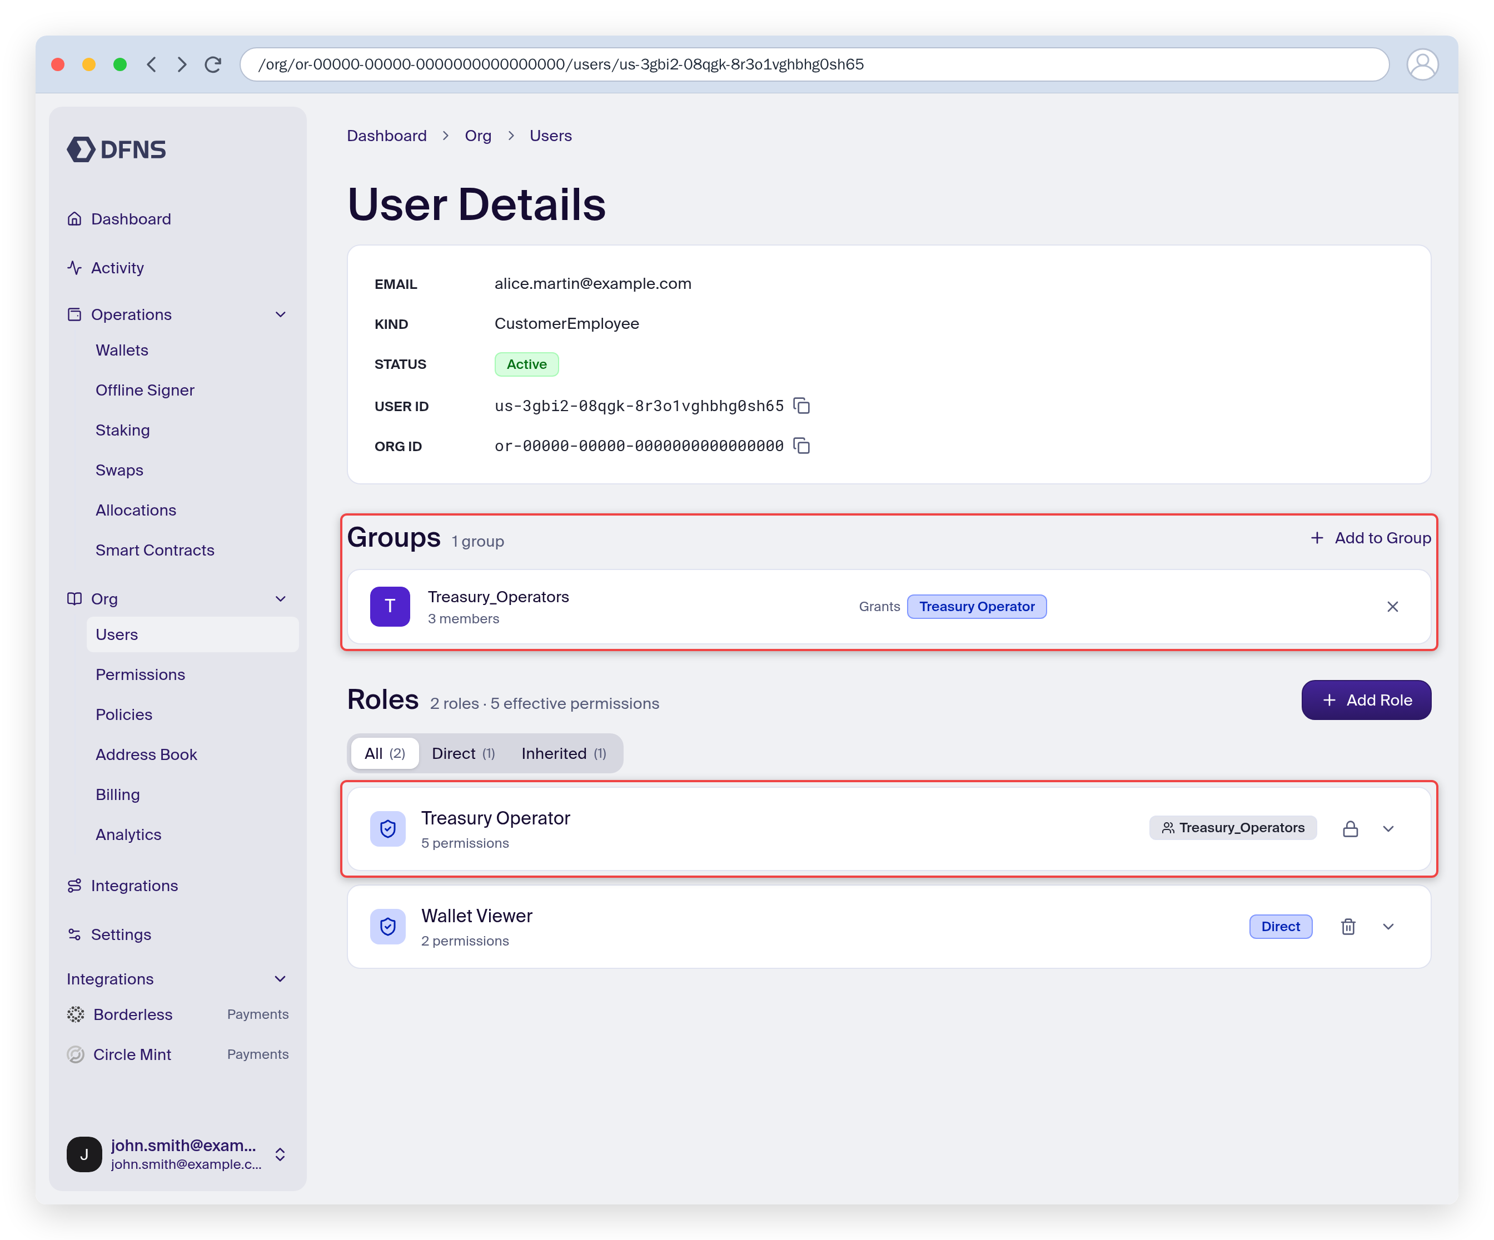Open Borderless Payments integration
This screenshot has height=1240, width=1494.
click(x=178, y=1014)
